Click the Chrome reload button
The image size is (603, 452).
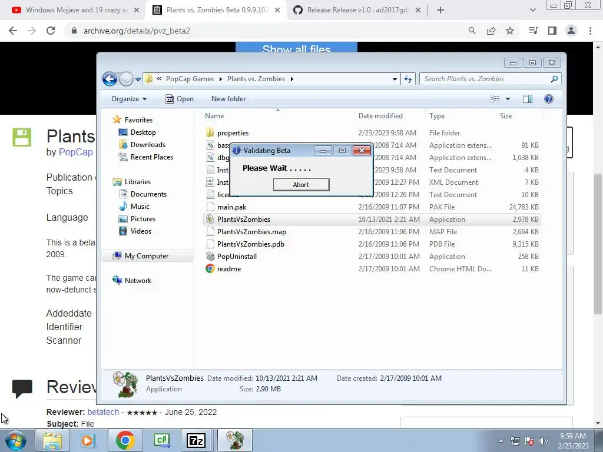[x=51, y=31]
